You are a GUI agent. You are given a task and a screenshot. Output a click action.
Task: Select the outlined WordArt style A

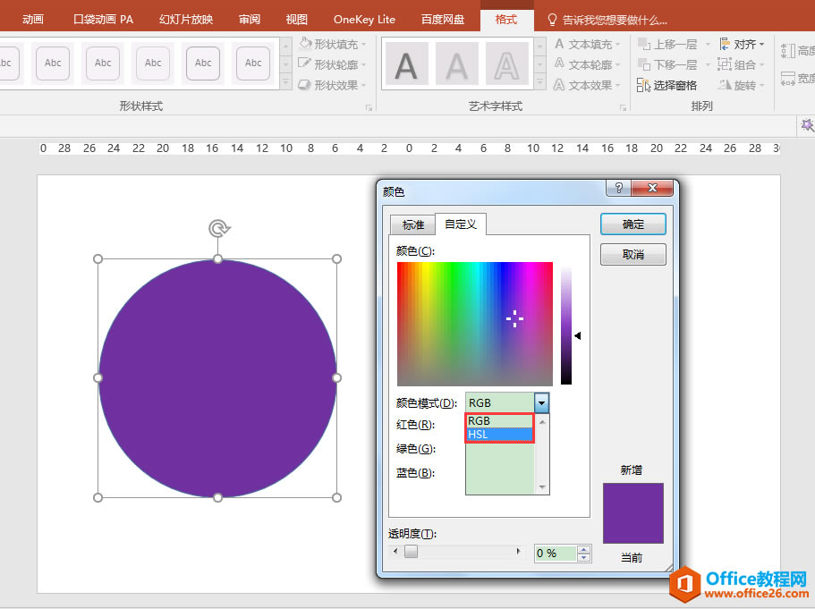[x=506, y=63]
